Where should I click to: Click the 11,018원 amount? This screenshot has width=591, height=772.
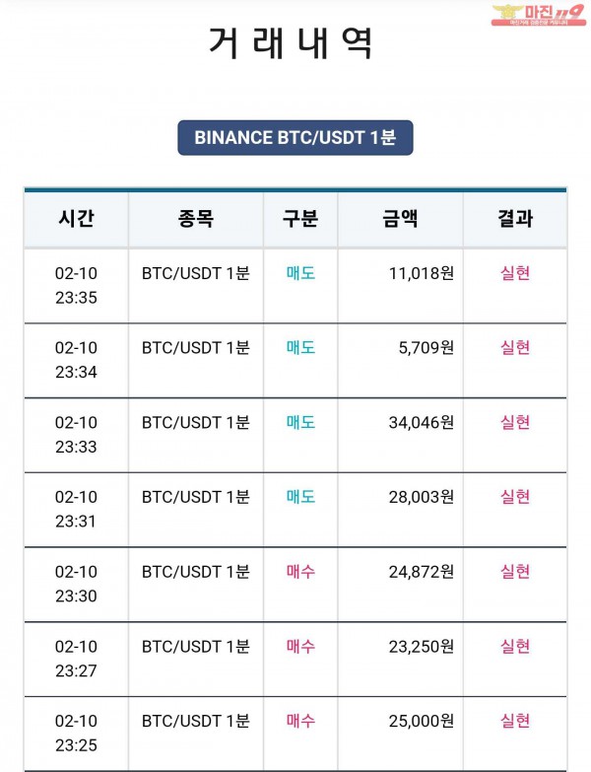pos(422,273)
